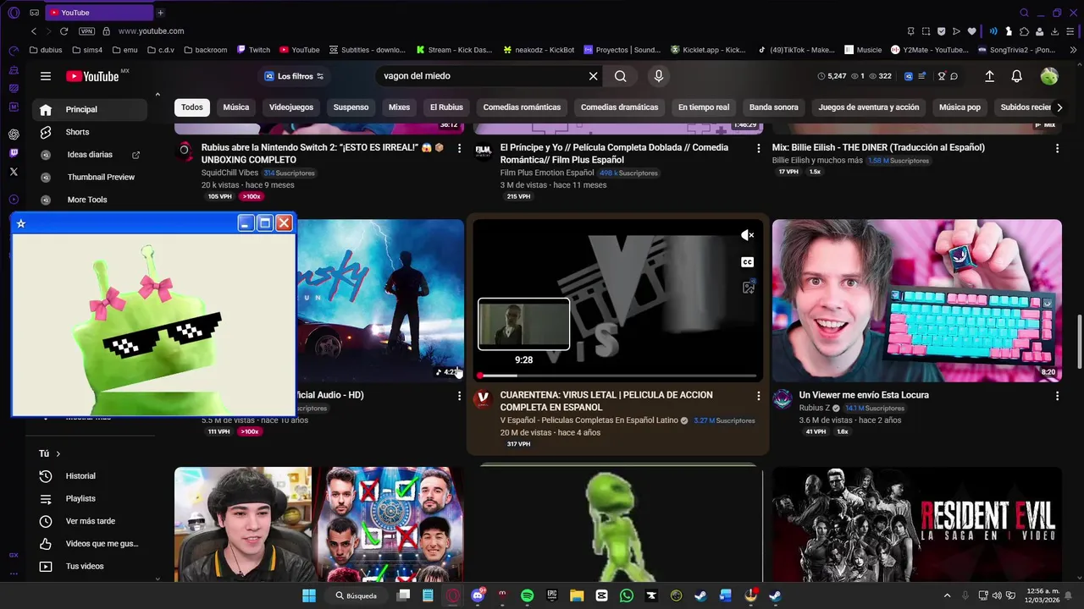This screenshot has height=609, width=1084.
Task: Collapse the sidebar section with the up arrow
Action: pos(158,94)
